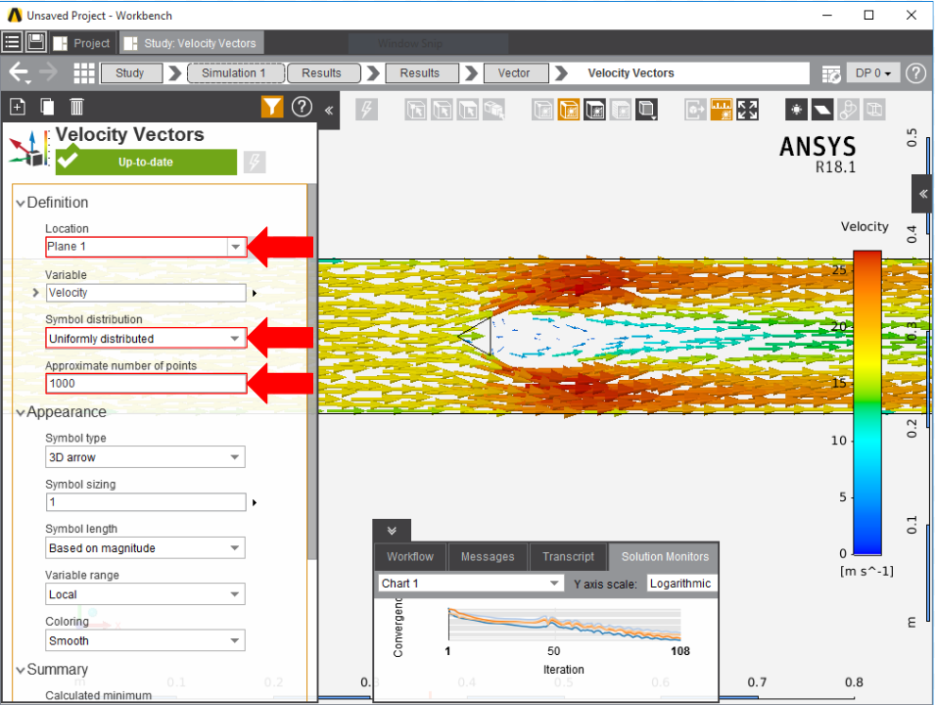Delete using the trash can icon

point(76,107)
